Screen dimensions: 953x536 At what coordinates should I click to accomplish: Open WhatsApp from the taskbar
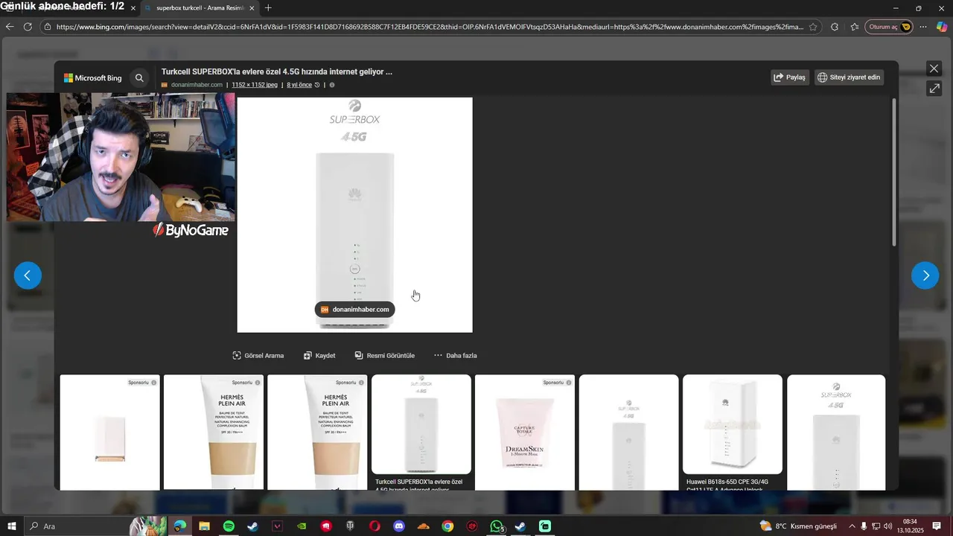coord(497,526)
